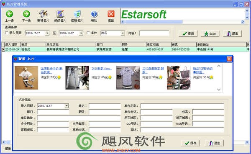
Task: Click the 传真 column header
Action: click(184, 44)
